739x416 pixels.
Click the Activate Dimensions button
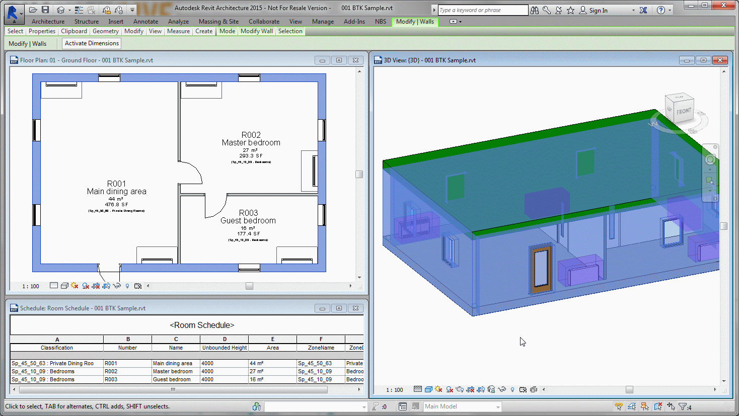click(x=92, y=43)
